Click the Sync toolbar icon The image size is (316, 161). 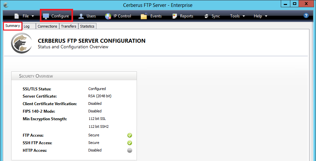click(x=206, y=16)
